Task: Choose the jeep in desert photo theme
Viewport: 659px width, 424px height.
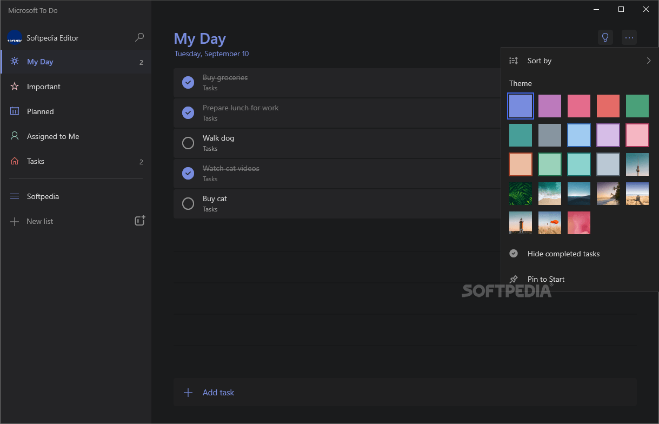Action: pos(637,194)
